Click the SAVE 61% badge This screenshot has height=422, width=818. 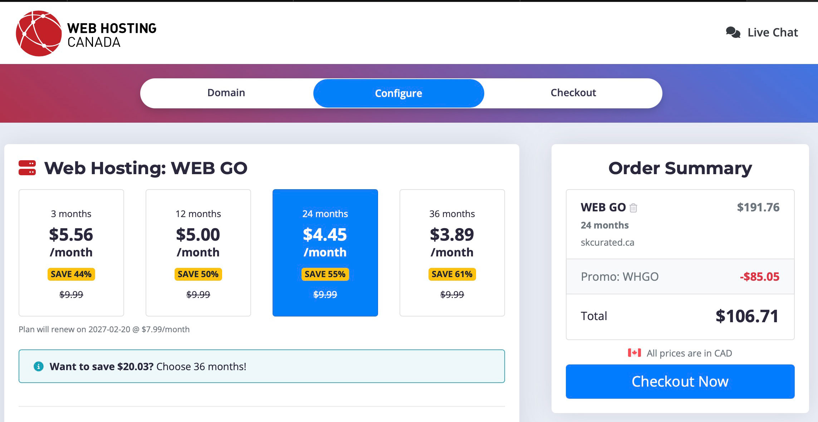tap(452, 274)
